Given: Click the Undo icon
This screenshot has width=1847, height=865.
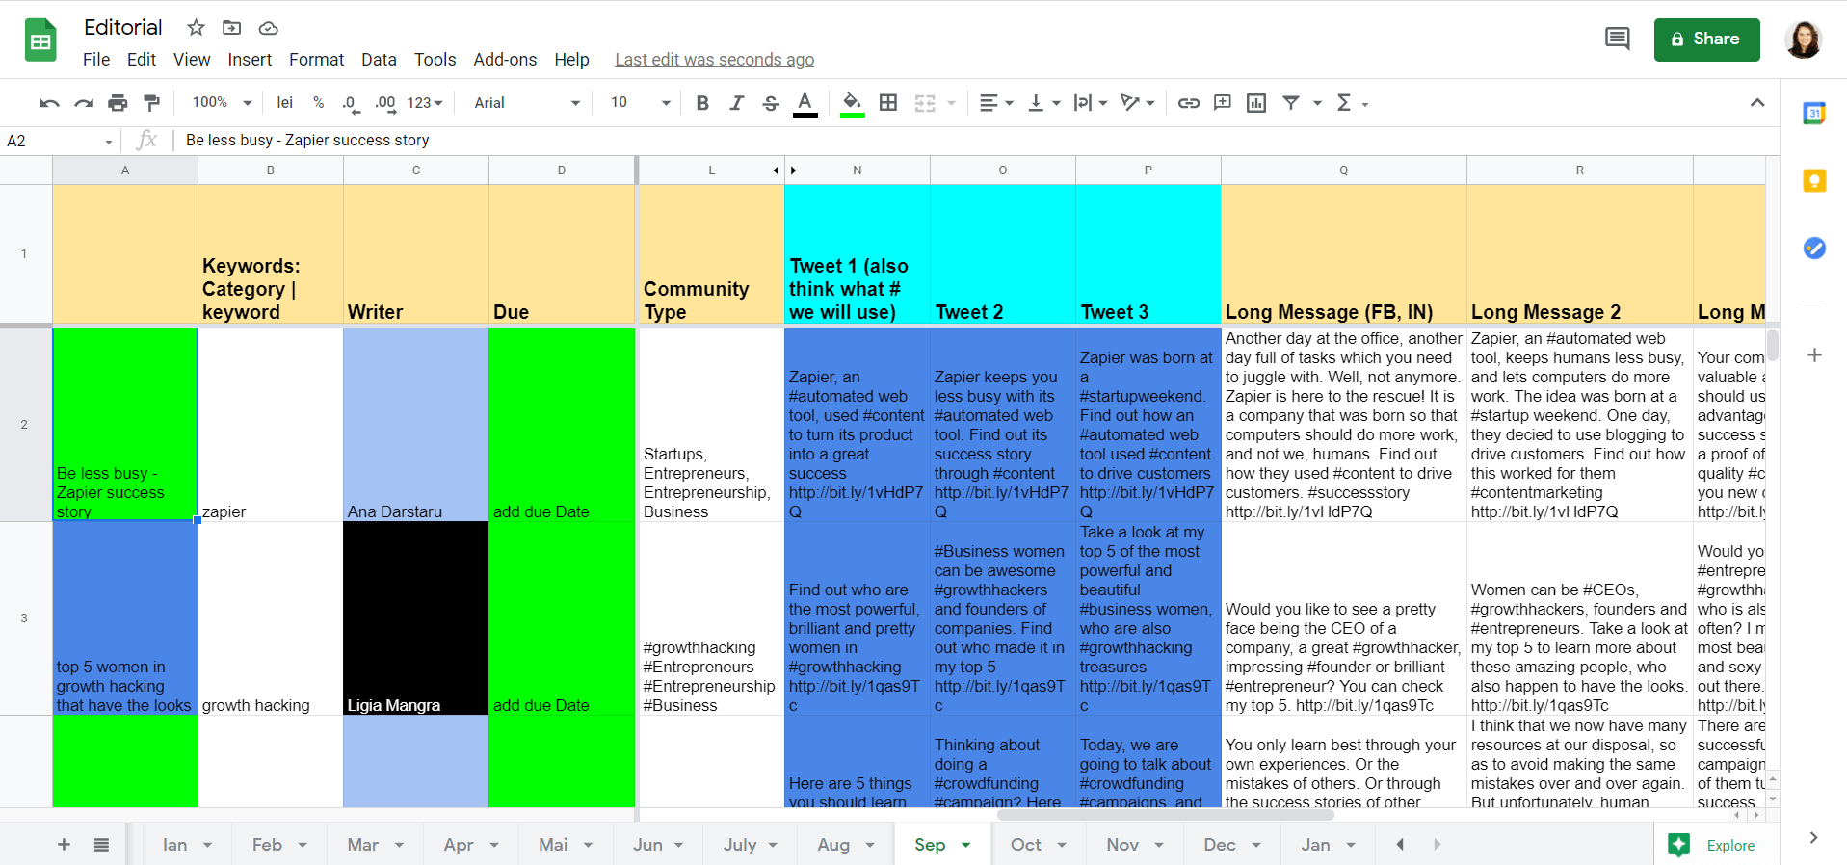Looking at the screenshot, I should [x=50, y=103].
